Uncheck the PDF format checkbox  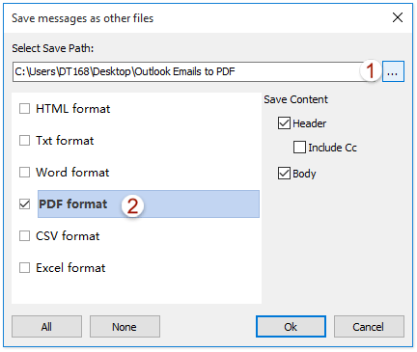click(24, 204)
